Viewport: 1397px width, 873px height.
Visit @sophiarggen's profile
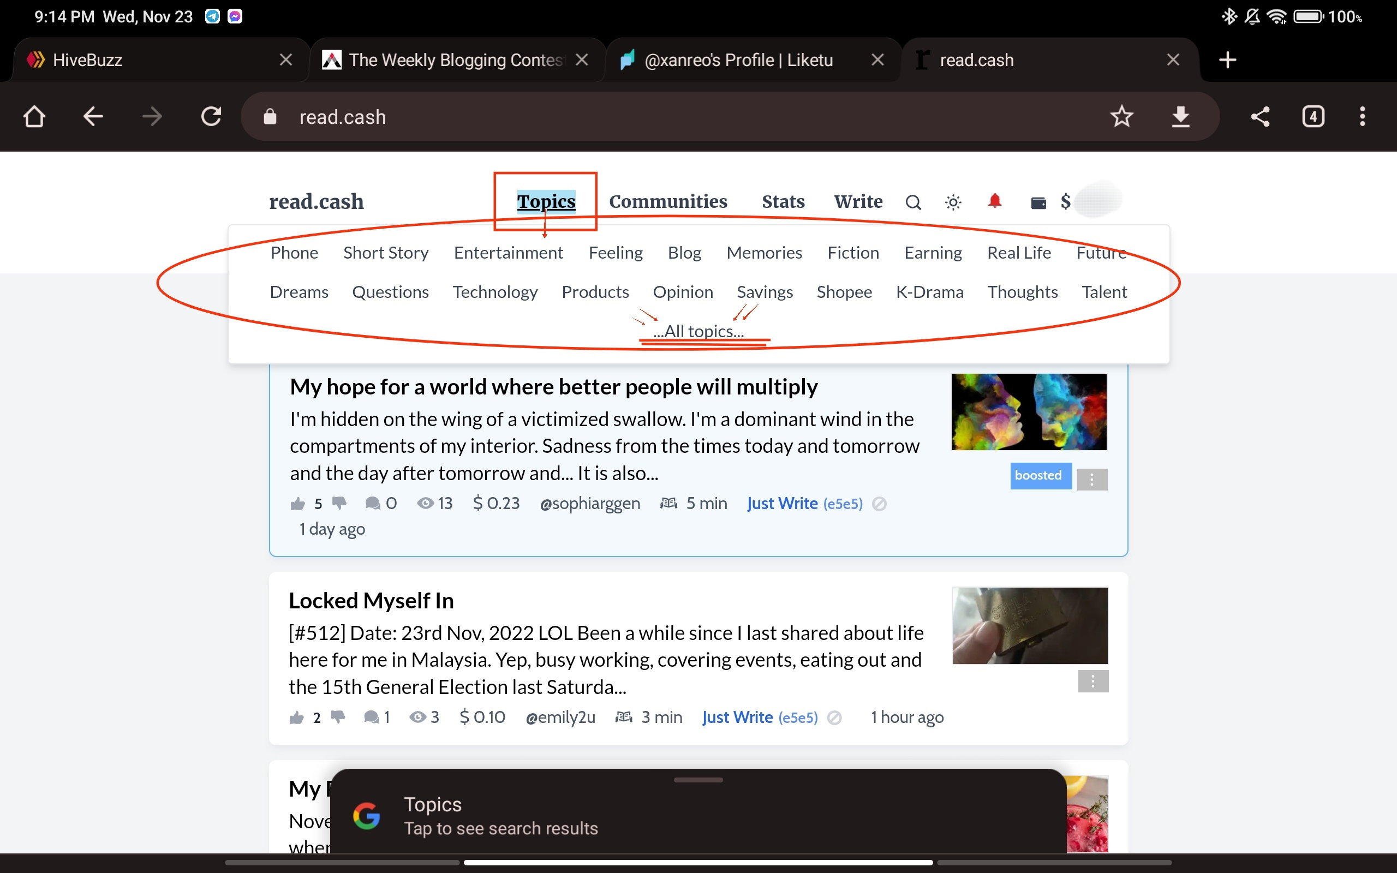tap(590, 504)
